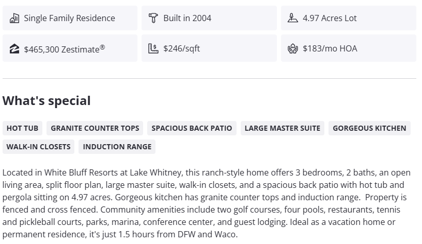
Task: Click the White Bluff Resorts description paragraph
Action: point(207,203)
